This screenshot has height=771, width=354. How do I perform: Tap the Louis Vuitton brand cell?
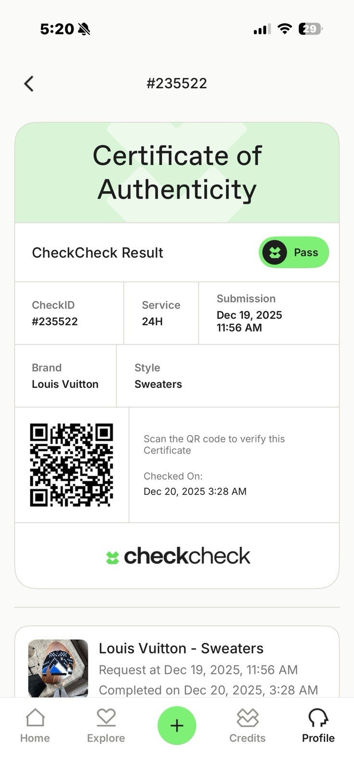click(65, 376)
